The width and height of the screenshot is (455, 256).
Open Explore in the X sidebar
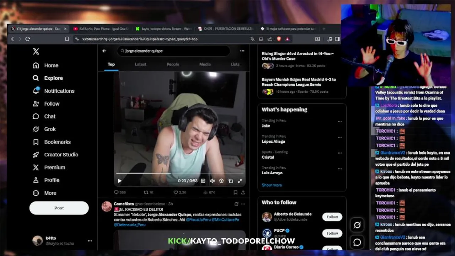point(48,78)
